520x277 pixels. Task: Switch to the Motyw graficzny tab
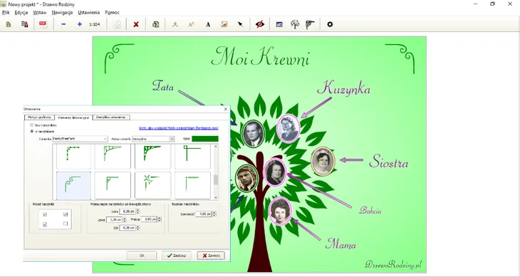[39, 117]
